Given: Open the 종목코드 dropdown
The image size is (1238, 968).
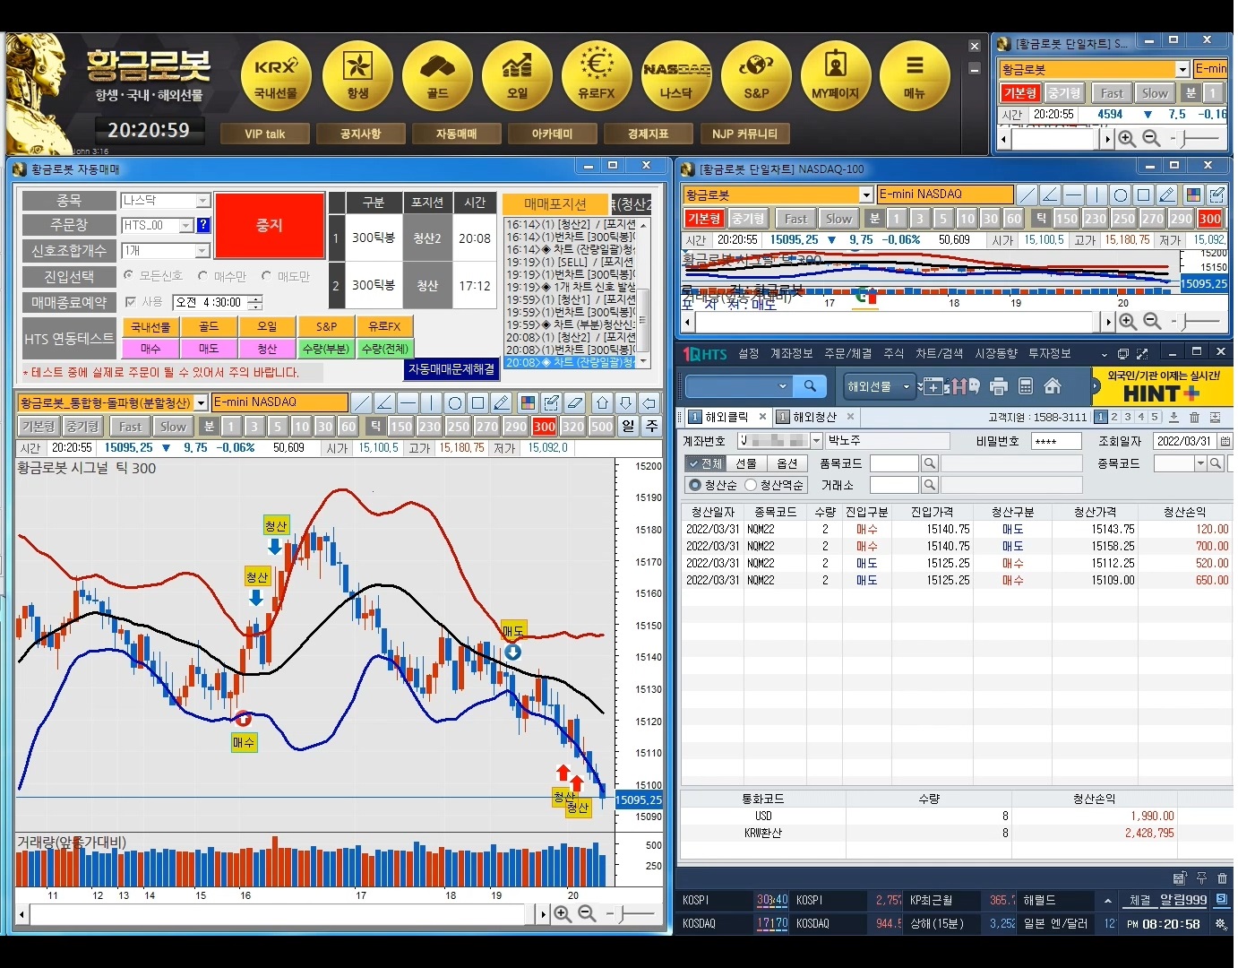Looking at the screenshot, I should [1200, 463].
